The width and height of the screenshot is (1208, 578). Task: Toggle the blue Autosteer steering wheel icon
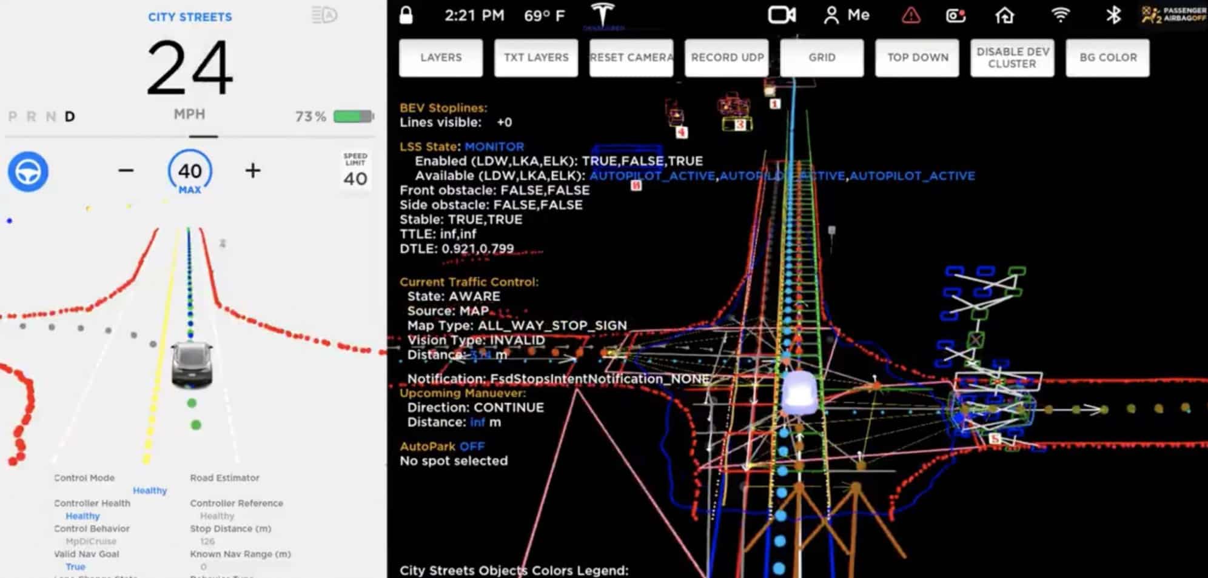click(28, 172)
